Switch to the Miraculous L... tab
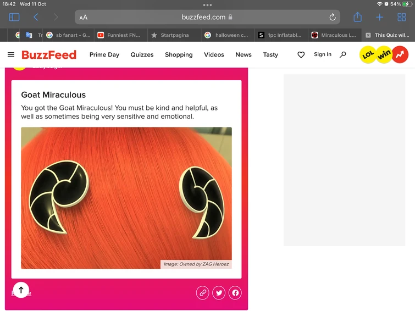Screen dimensions: 415x311 click(x=335, y=35)
